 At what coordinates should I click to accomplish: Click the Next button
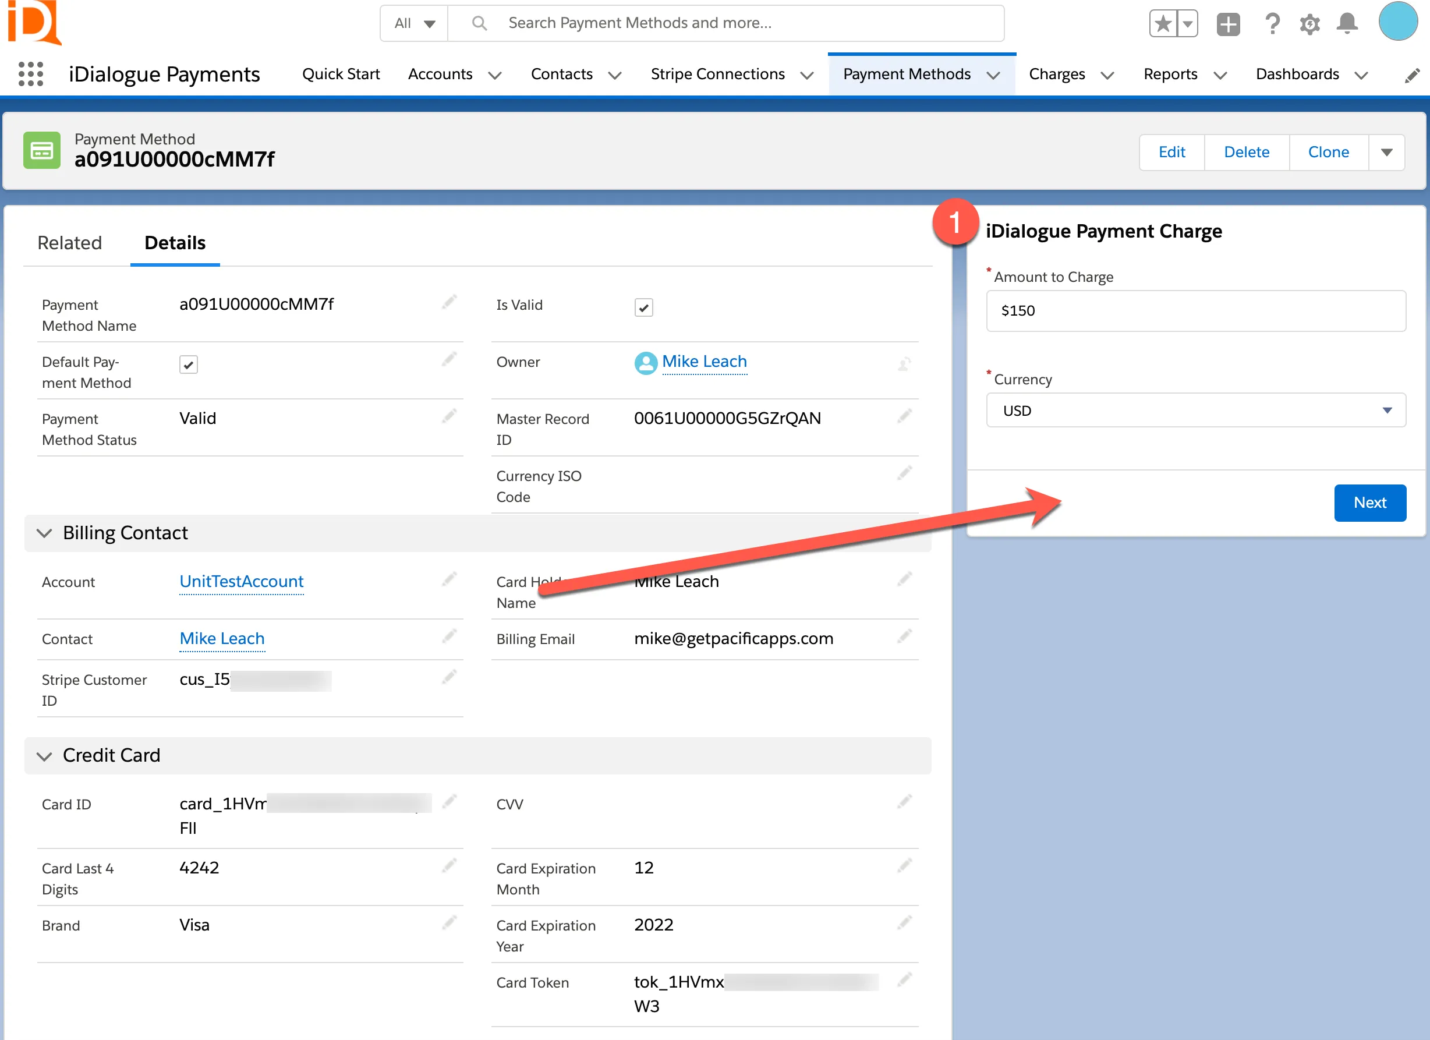click(x=1369, y=503)
